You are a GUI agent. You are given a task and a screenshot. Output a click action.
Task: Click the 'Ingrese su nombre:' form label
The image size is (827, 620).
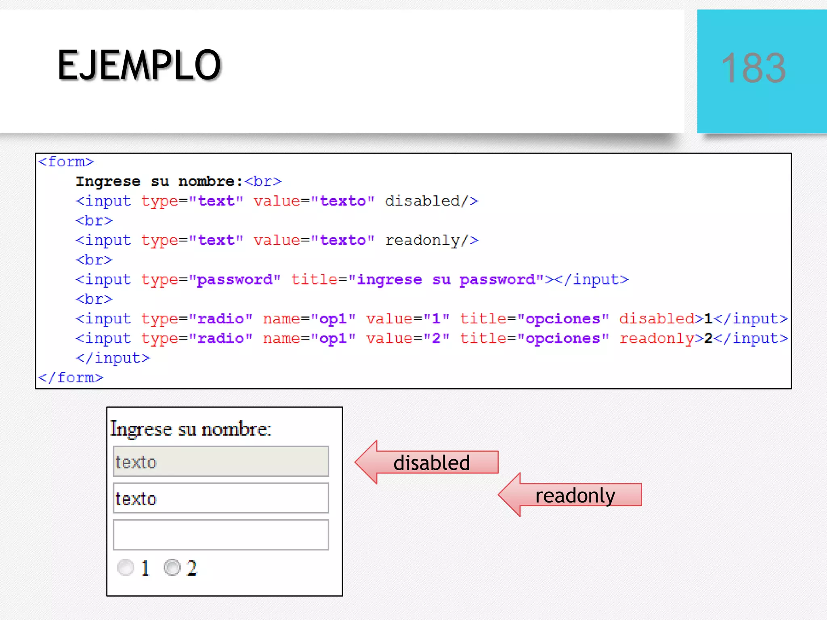point(191,429)
